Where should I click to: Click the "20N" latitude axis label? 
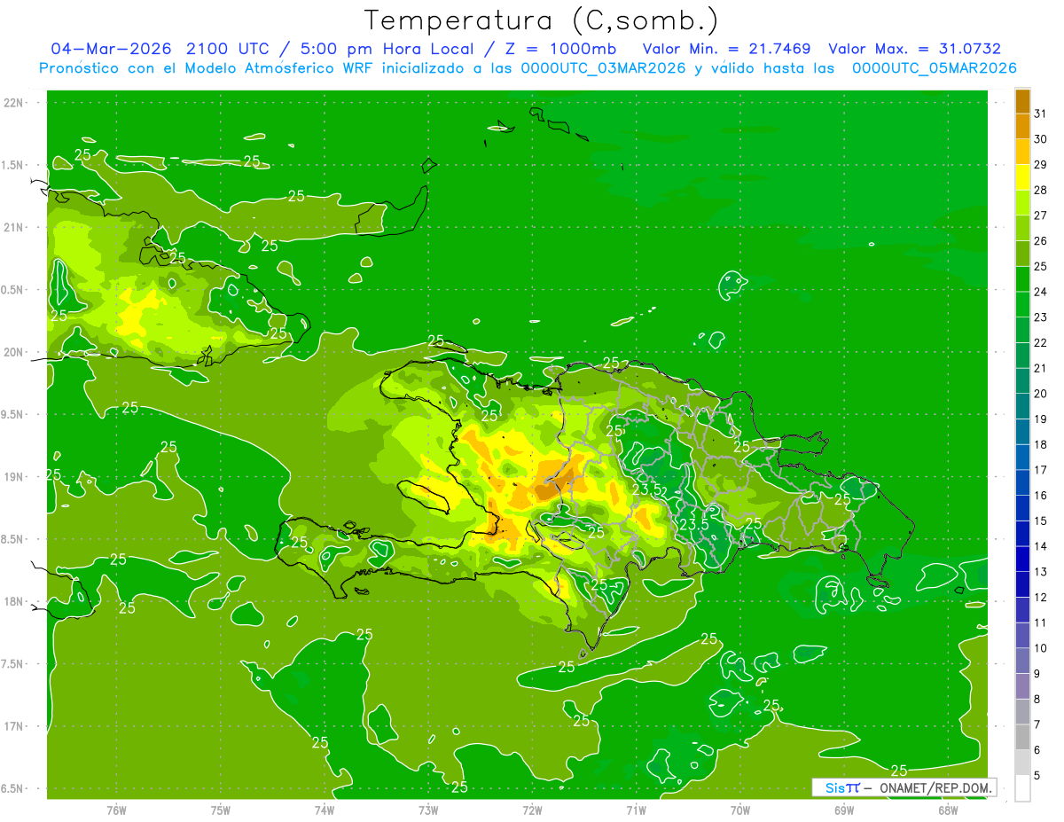(x=13, y=352)
